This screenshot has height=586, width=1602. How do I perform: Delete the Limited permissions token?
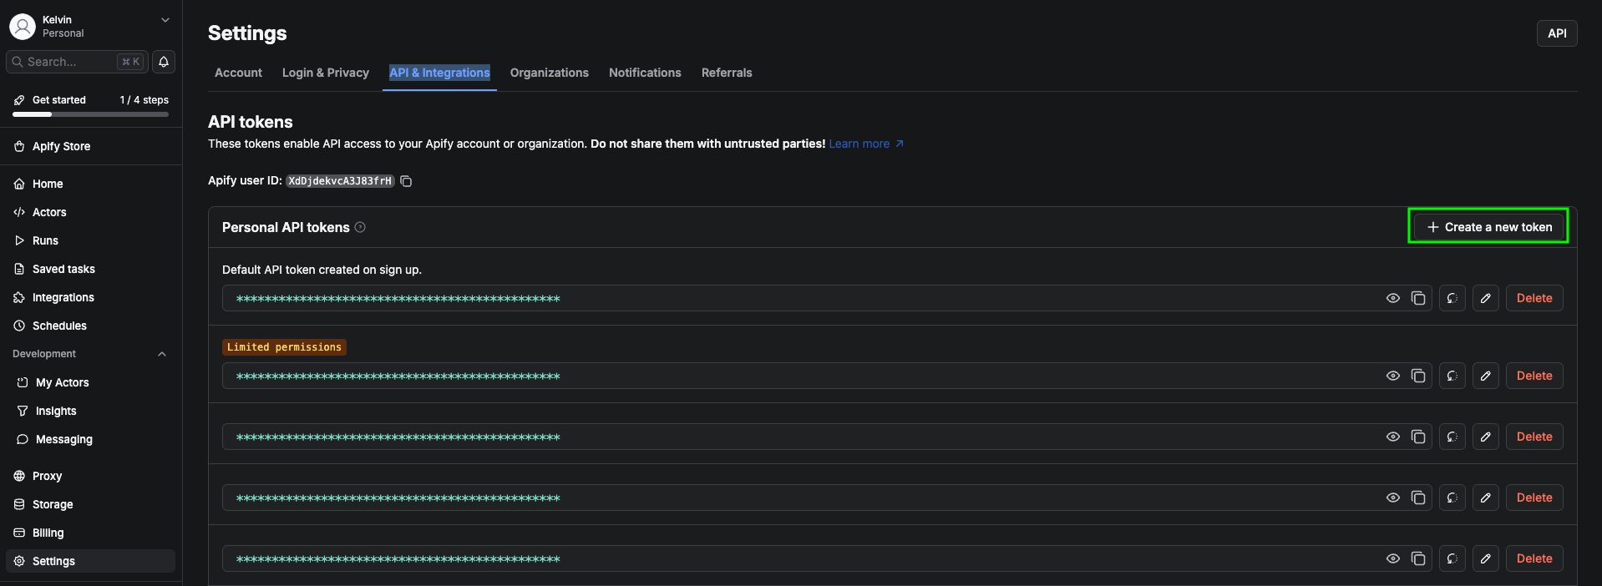tap(1534, 376)
